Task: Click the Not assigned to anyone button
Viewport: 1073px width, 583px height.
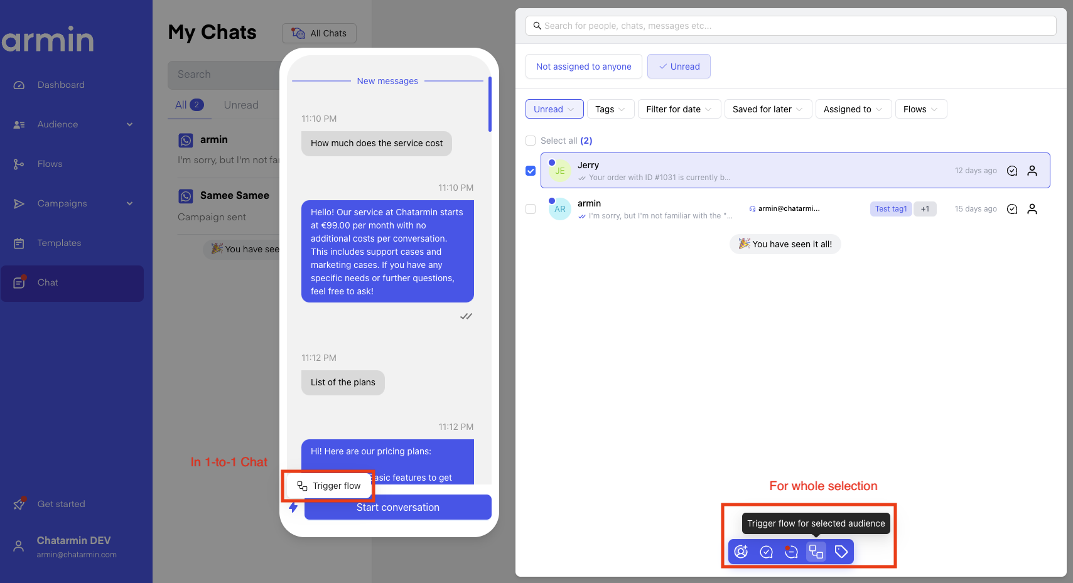Action: tap(583, 67)
